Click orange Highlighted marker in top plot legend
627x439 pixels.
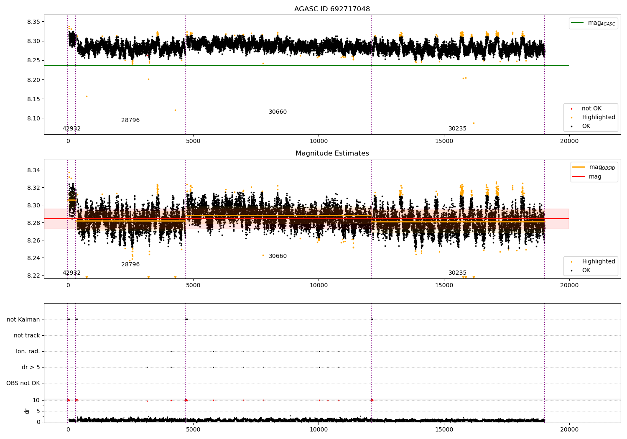[x=571, y=117]
